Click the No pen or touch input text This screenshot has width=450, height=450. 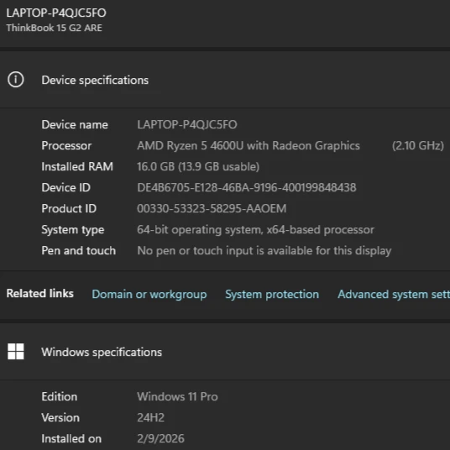click(264, 250)
